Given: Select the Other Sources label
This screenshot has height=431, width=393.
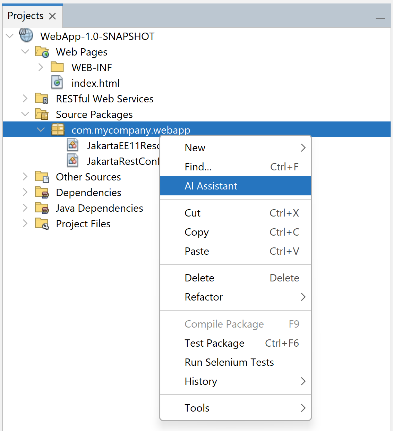Looking at the screenshot, I should [88, 177].
